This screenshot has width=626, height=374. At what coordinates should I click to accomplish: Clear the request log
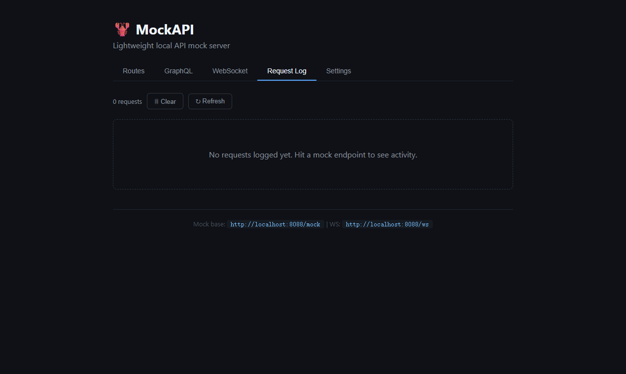click(x=165, y=101)
